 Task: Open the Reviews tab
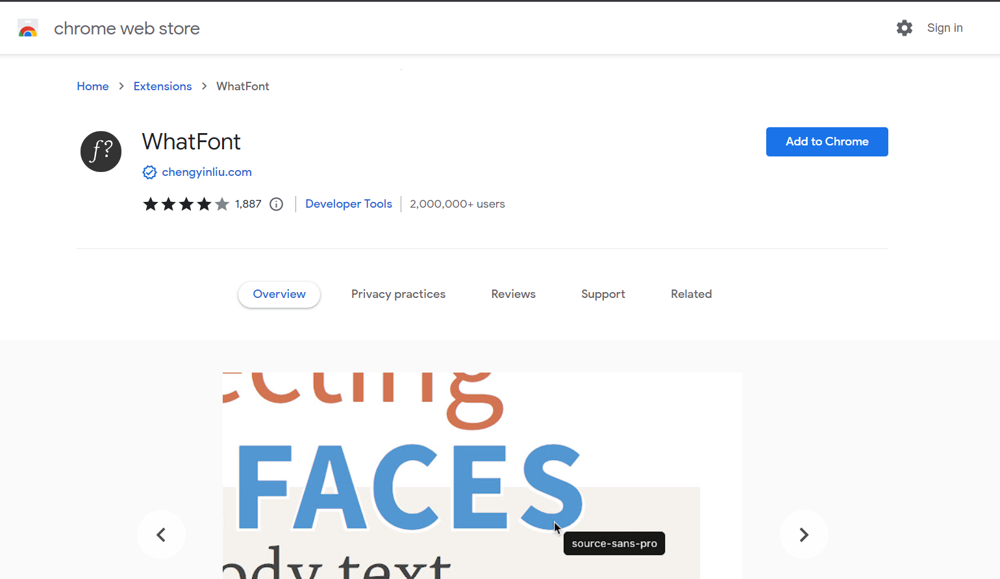[x=513, y=294]
